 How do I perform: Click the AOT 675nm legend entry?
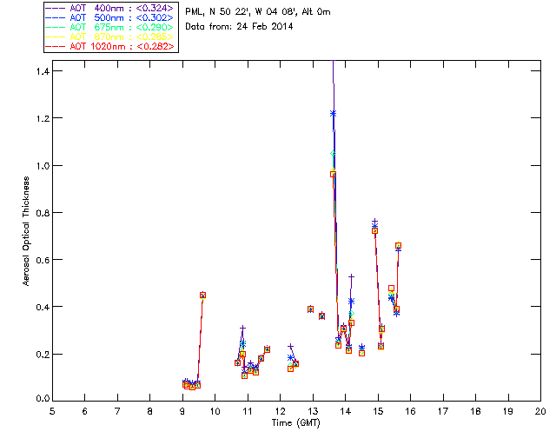110,27
